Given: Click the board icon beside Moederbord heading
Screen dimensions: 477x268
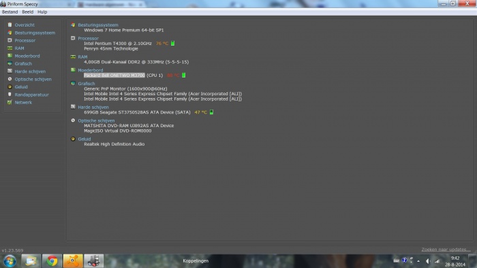Looking at the screenshot, I should [73, 70].
